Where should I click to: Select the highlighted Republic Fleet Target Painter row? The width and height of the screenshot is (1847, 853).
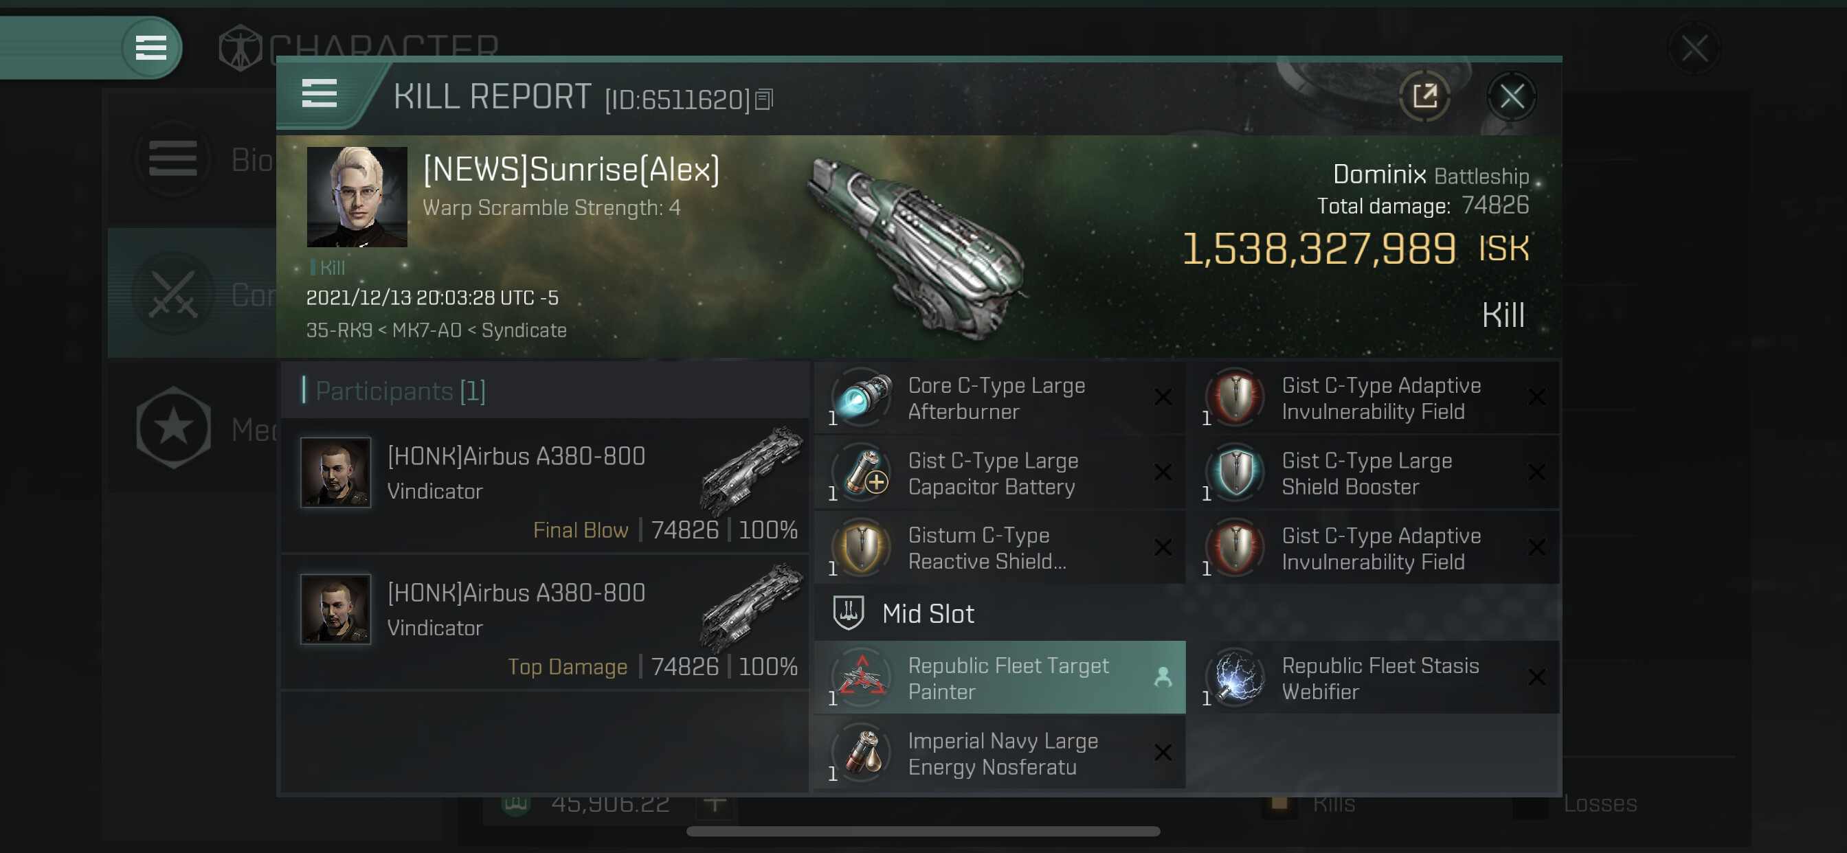(1000, 677)
